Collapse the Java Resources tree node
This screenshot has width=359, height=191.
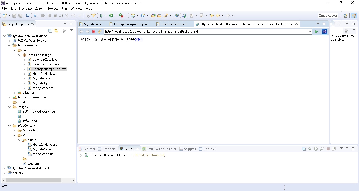coord(9,45)
